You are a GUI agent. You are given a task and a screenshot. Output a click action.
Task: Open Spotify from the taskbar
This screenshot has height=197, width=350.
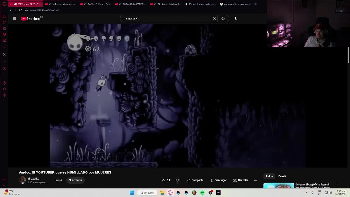tap(202, 193)
